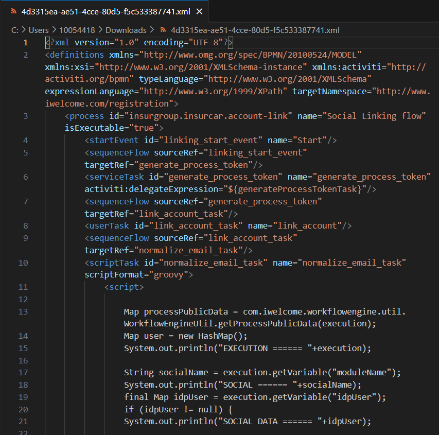Click the "if" keyword on line 20
Image resolution: width=439 pixels, height=435 pixels.
click(x=129, y=409)
